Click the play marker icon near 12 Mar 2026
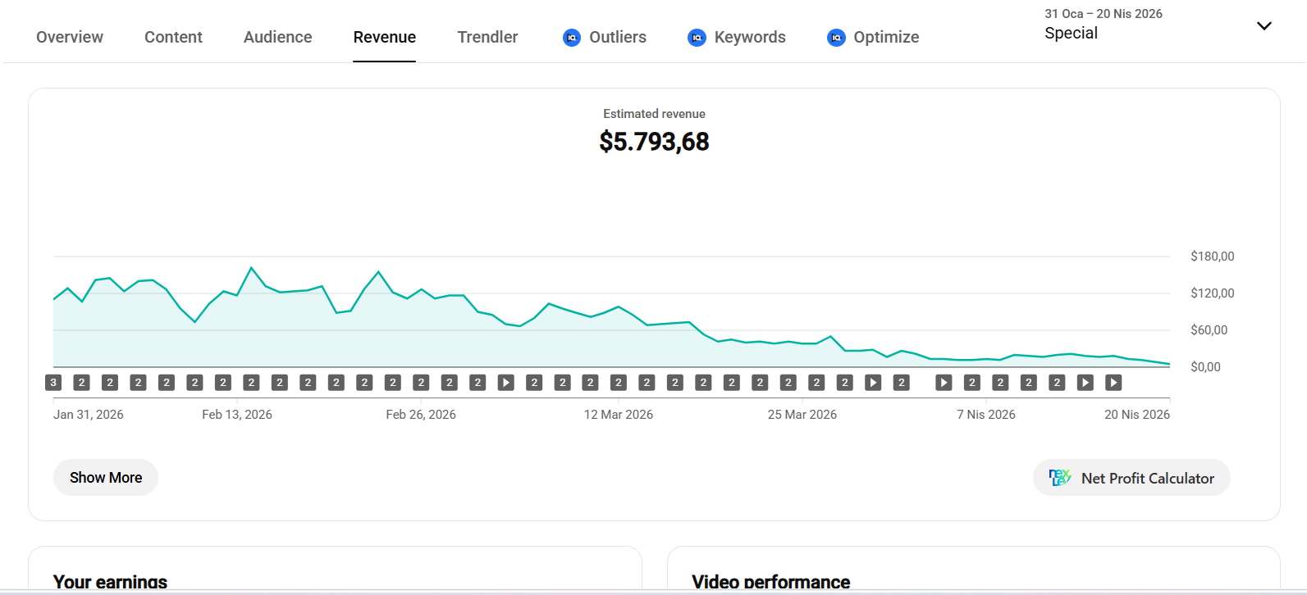Viewport: 1307px width, 595px height. (x=506, y=383)
